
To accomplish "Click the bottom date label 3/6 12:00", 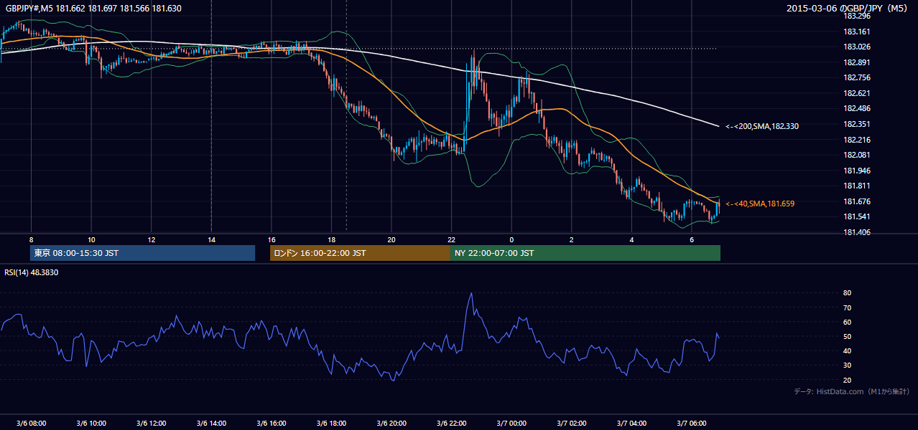I will coord(151,423).
